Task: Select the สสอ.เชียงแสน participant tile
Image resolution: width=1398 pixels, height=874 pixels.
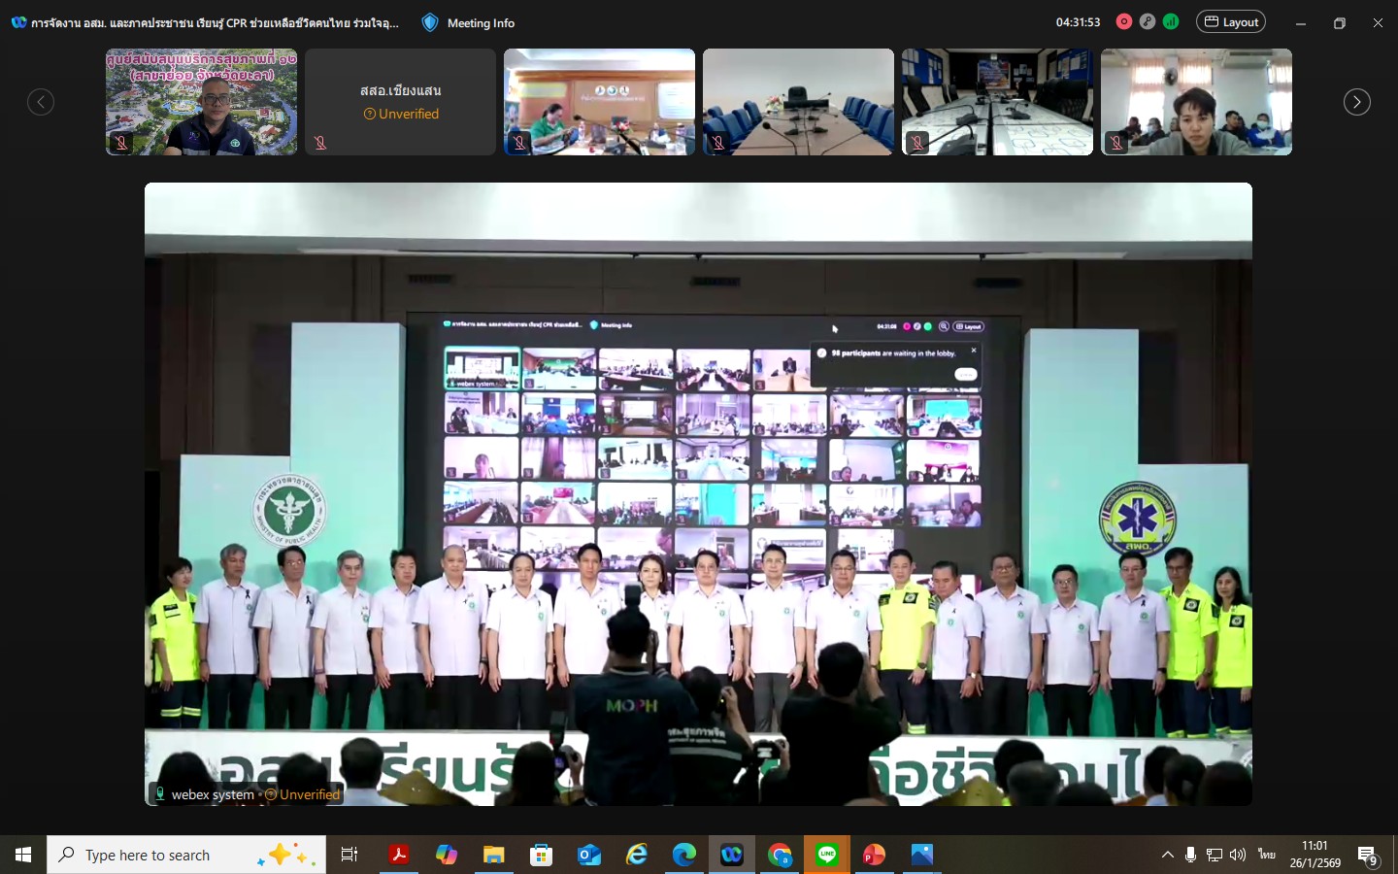Action: (400, 102)
